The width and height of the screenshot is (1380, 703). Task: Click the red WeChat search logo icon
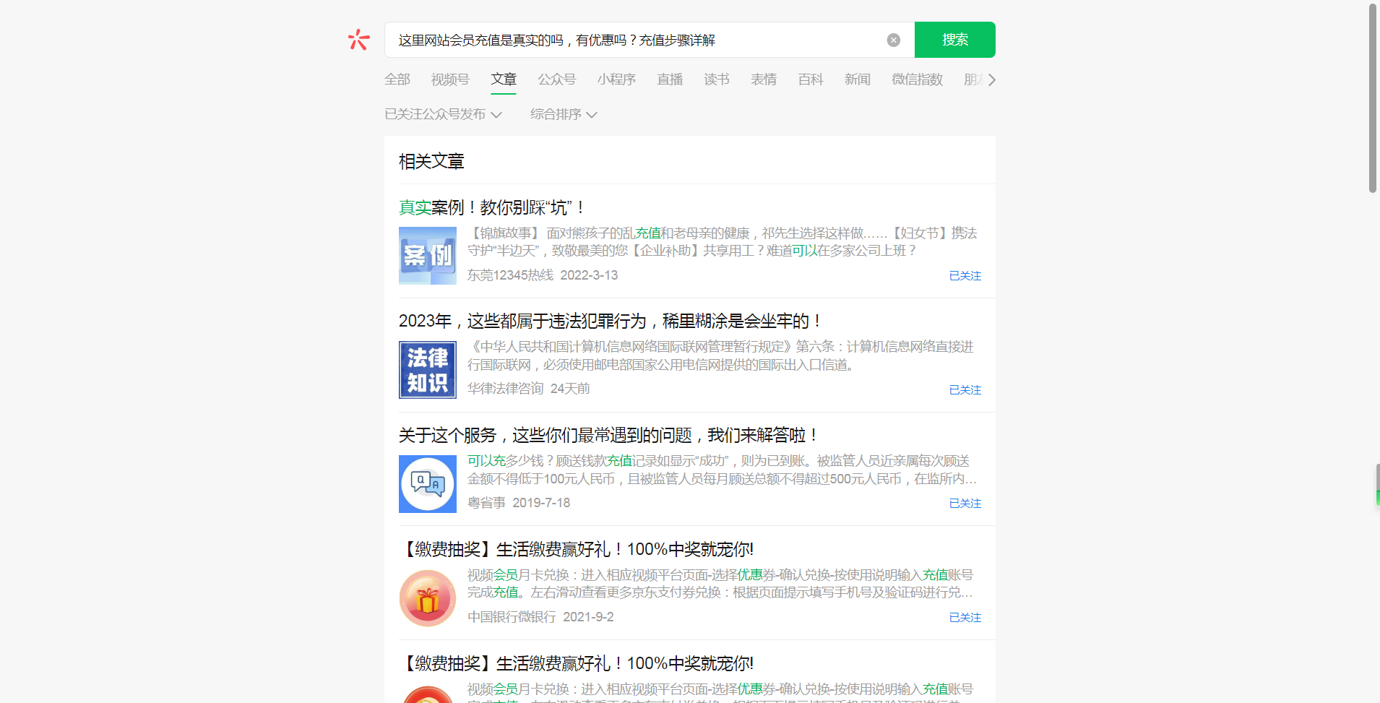[358, 40]
